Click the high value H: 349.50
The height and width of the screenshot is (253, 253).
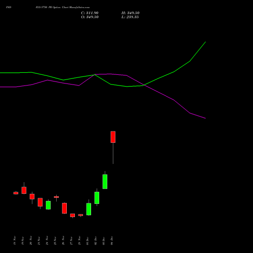tap(131, 13)
